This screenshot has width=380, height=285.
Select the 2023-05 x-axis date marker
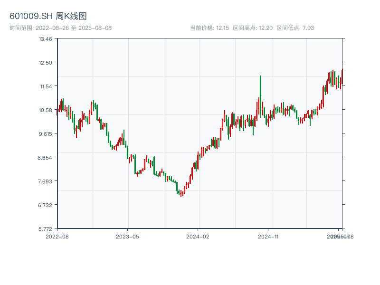point(127,236)
